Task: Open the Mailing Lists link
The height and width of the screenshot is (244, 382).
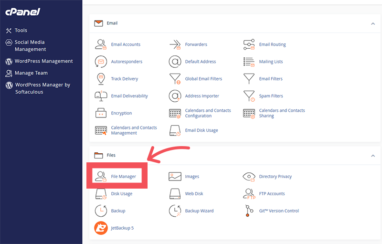Action: [271, 62]
